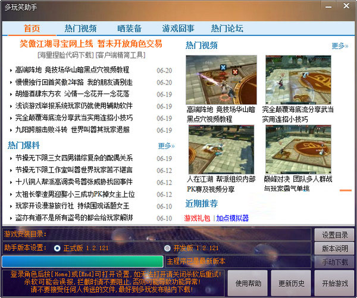This screenshot has height=298, width=357.
Task: Click the 设置目录 button
Action: (x=334, y=235)
